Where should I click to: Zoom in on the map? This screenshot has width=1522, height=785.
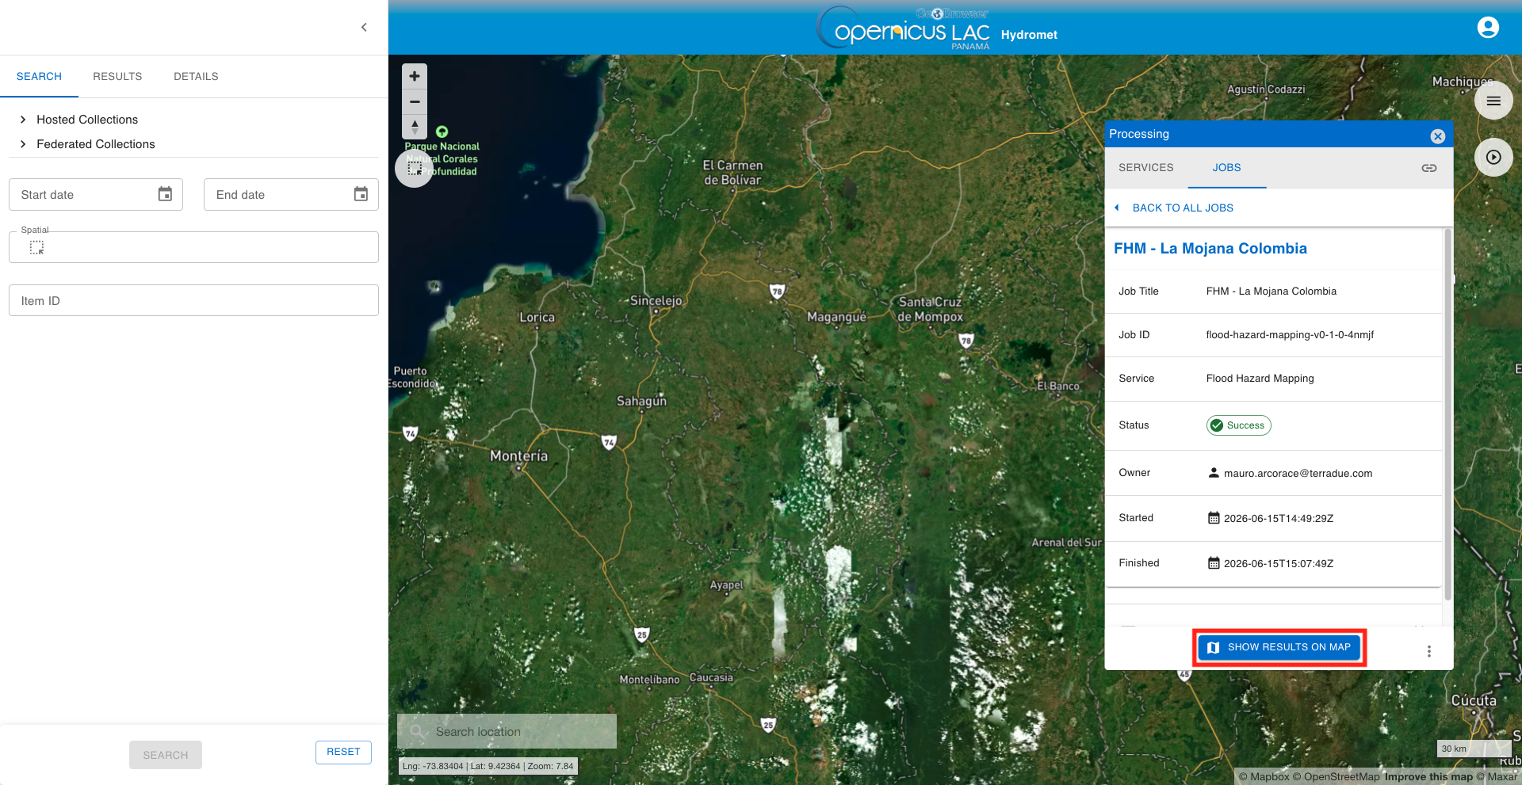[415, 76]
